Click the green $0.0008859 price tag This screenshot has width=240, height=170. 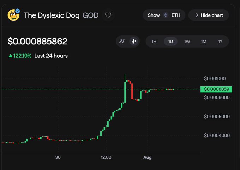[216, 89]
